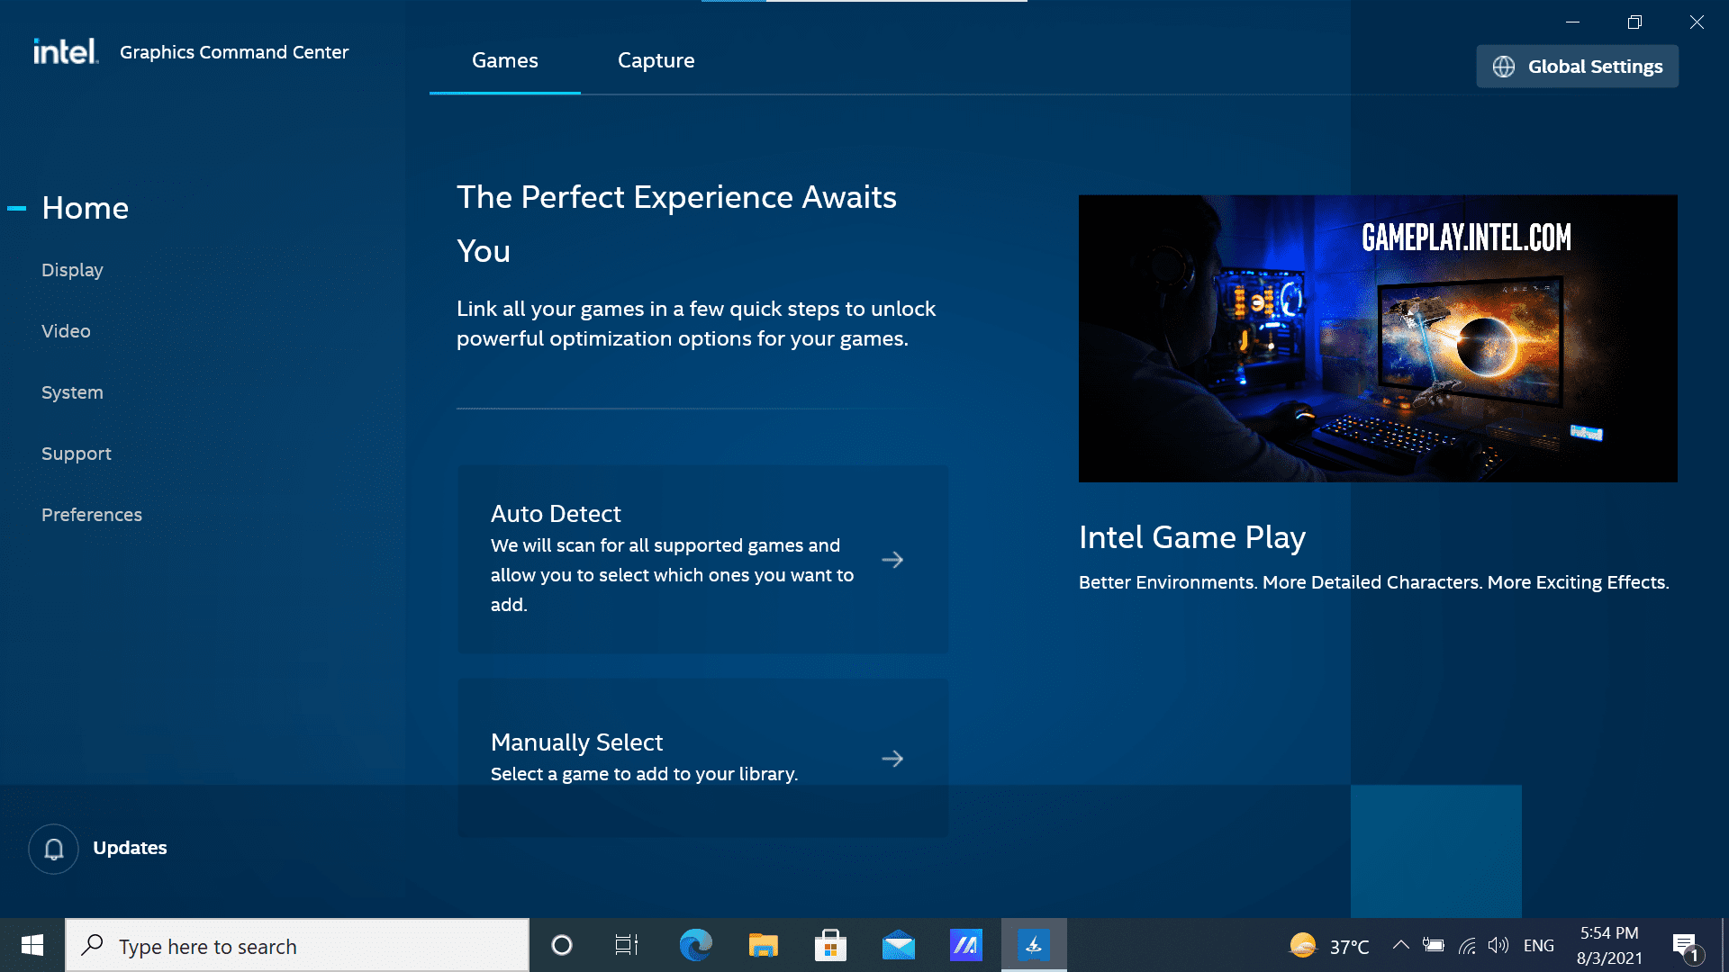1729x972 pixels.
Task: Click the Global Settings button
Action: click(1578, 67)
